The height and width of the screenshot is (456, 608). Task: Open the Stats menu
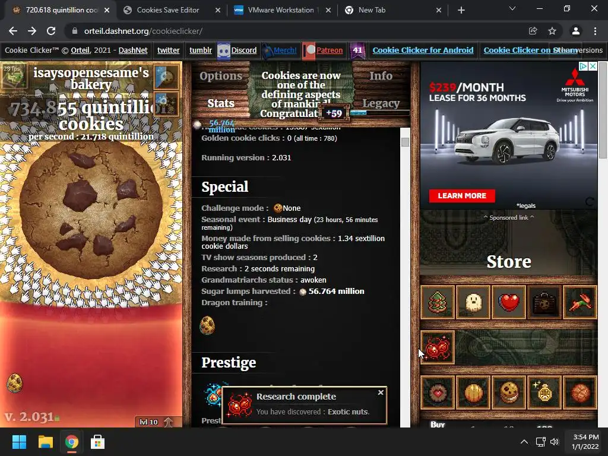[221, 103]
